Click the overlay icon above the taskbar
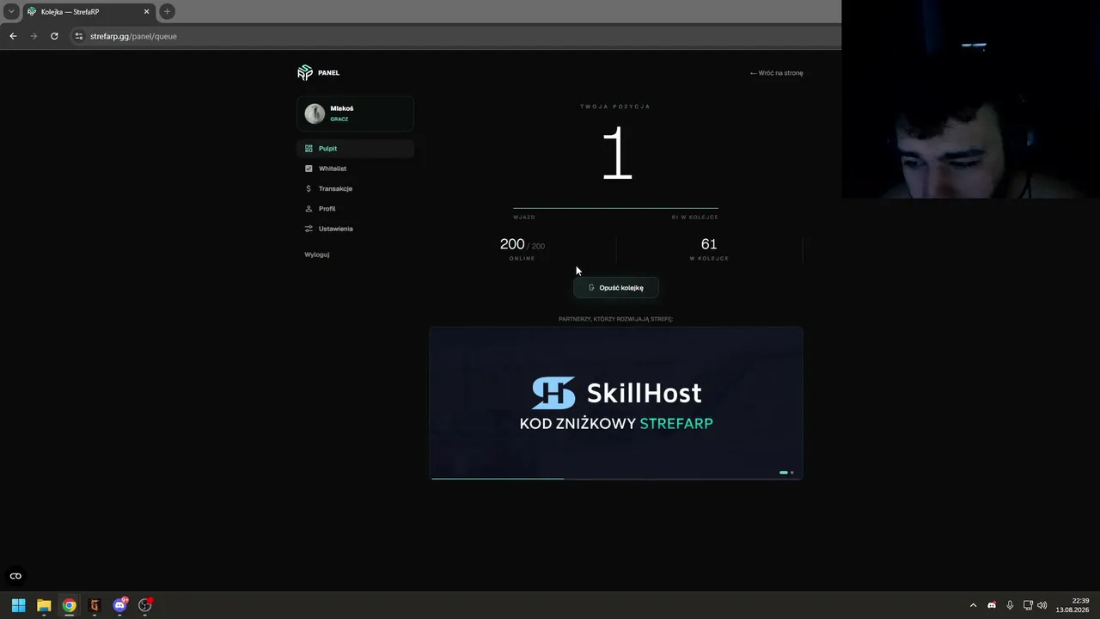The height and width of the screenshot is (619, 1100). (x=15, y=576)
